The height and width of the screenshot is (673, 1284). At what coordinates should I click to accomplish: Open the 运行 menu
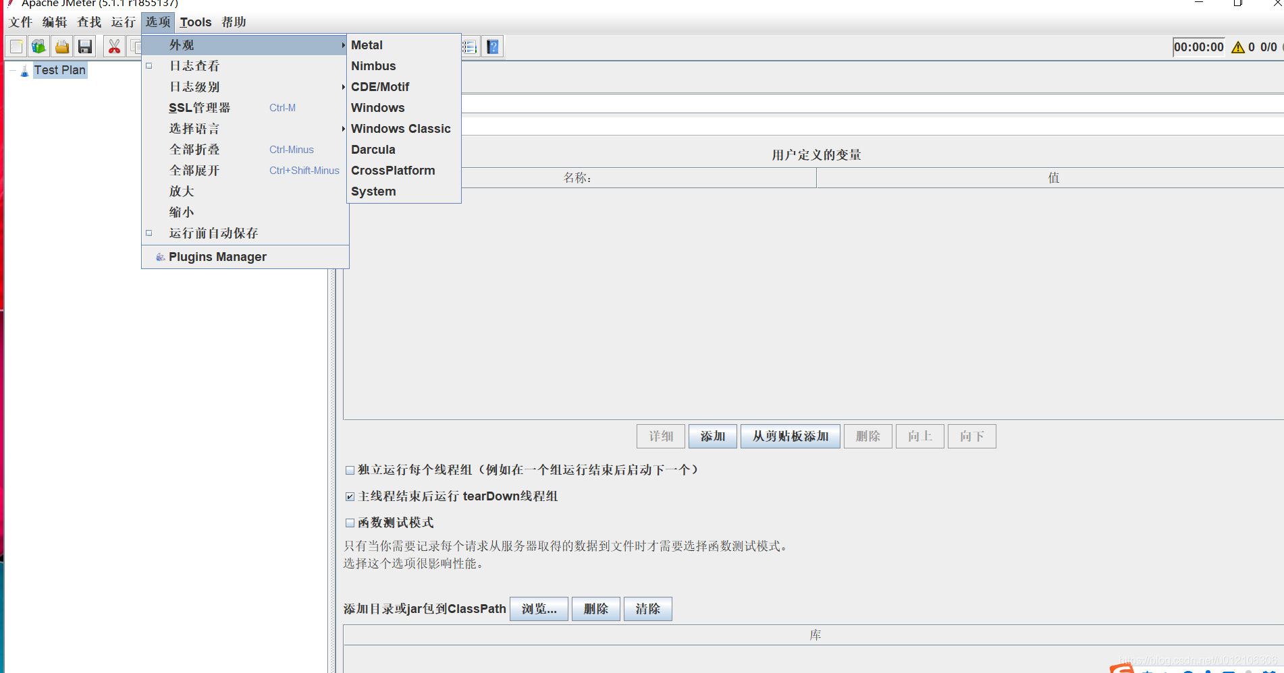click(124, 22)
